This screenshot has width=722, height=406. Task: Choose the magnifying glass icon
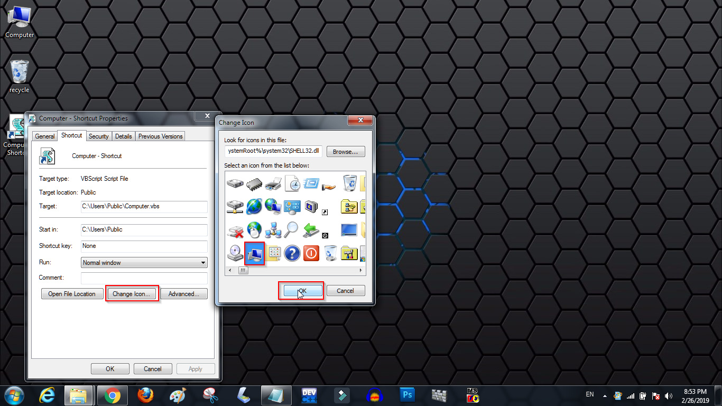pos(292,230)
